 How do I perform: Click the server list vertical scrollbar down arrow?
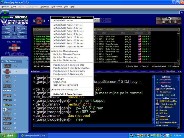(x=178, y=61)
